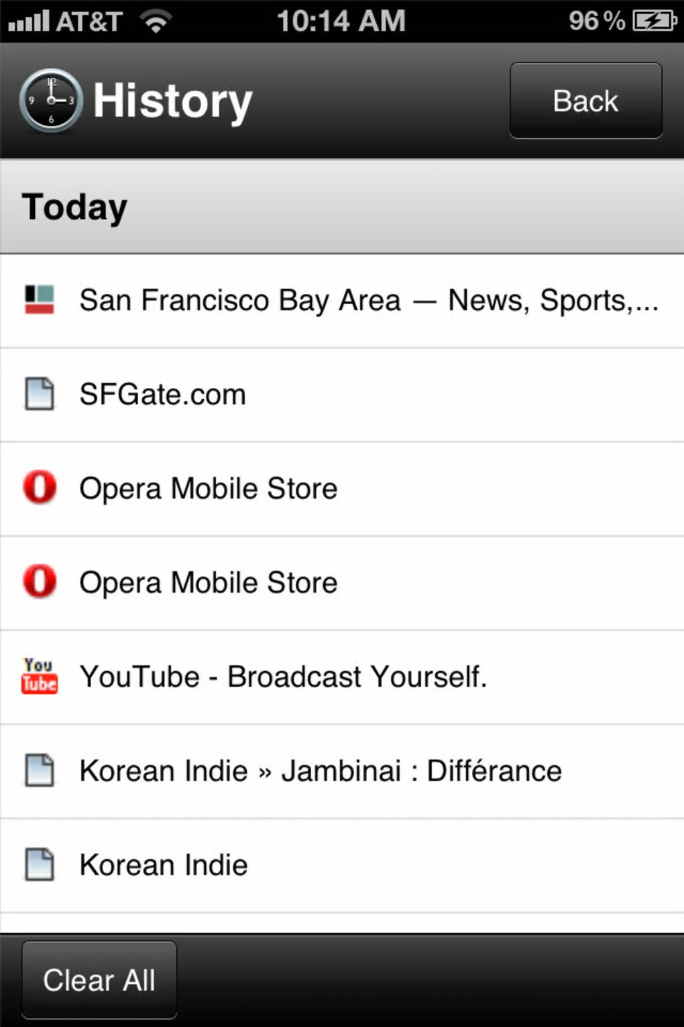Tap the cellular signal bars
Viewport: 684px width, 1027px height.
click(29, 21)
